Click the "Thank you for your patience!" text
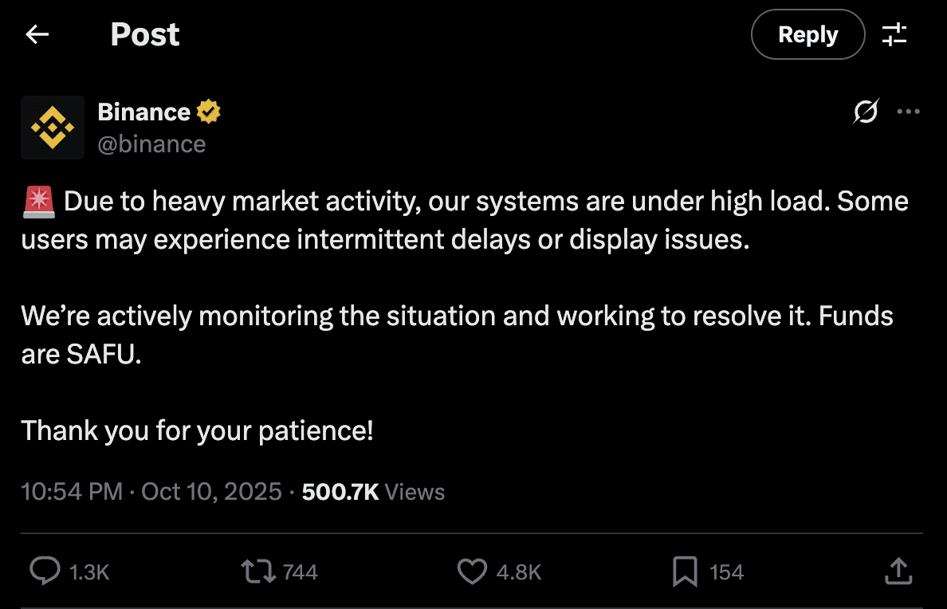The height and width of the screenshot is (609, 947). pos(197,431)
